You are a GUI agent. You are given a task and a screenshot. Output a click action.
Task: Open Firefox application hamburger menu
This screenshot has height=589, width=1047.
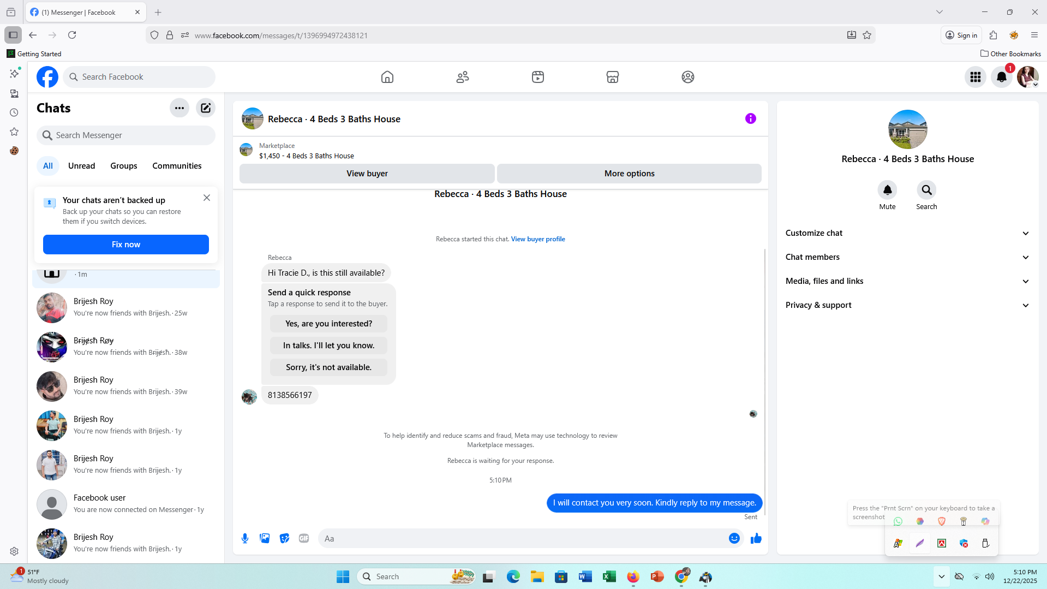[x=1034, y=35]
